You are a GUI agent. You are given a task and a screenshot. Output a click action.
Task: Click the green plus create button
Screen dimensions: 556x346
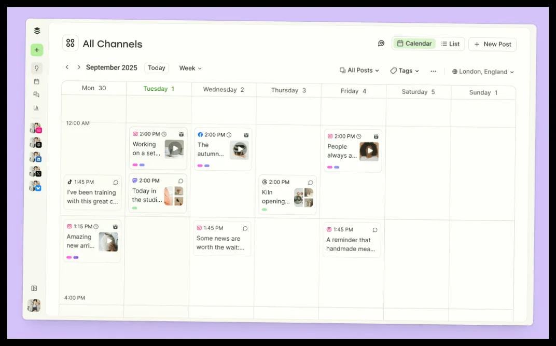click(x=37, y=50)
